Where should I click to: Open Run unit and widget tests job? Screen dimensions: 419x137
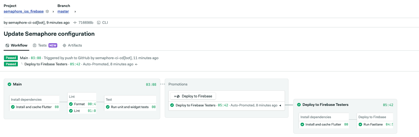click(130, 107)
